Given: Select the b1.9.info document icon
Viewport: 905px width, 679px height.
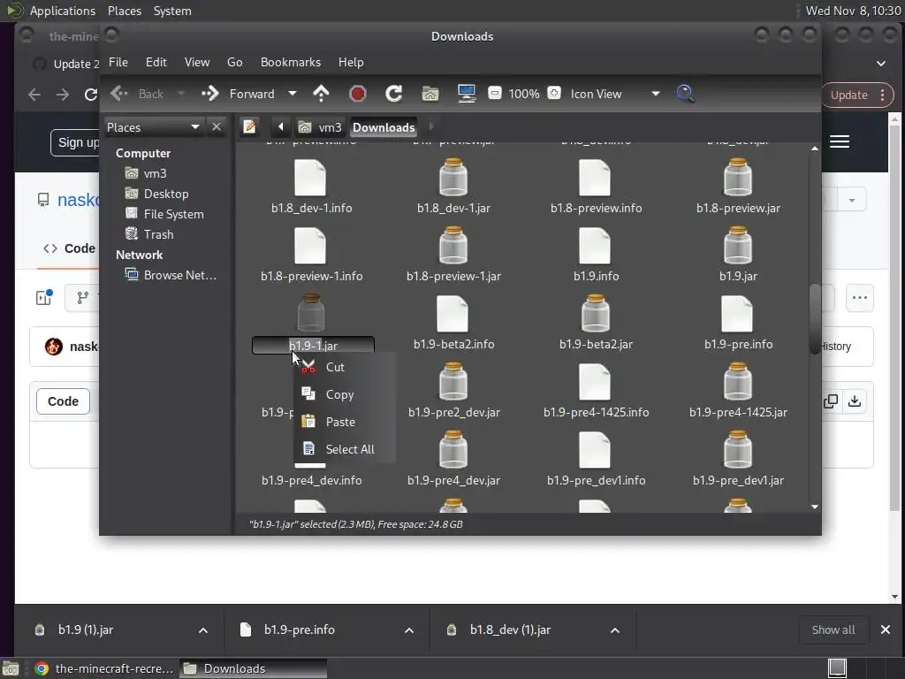Looking at the screenshot, I should click(x=595, y=246).
